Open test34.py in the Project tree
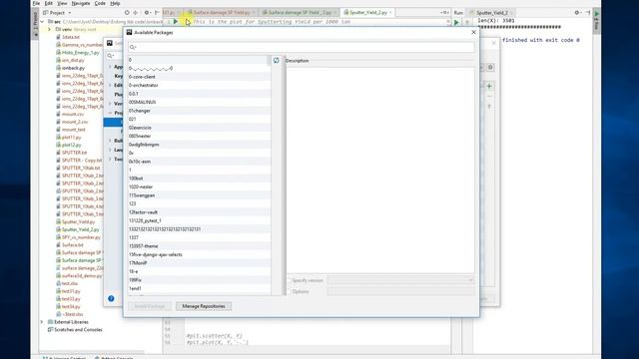Viewport: 639px width, 359px height. [71, 306]
